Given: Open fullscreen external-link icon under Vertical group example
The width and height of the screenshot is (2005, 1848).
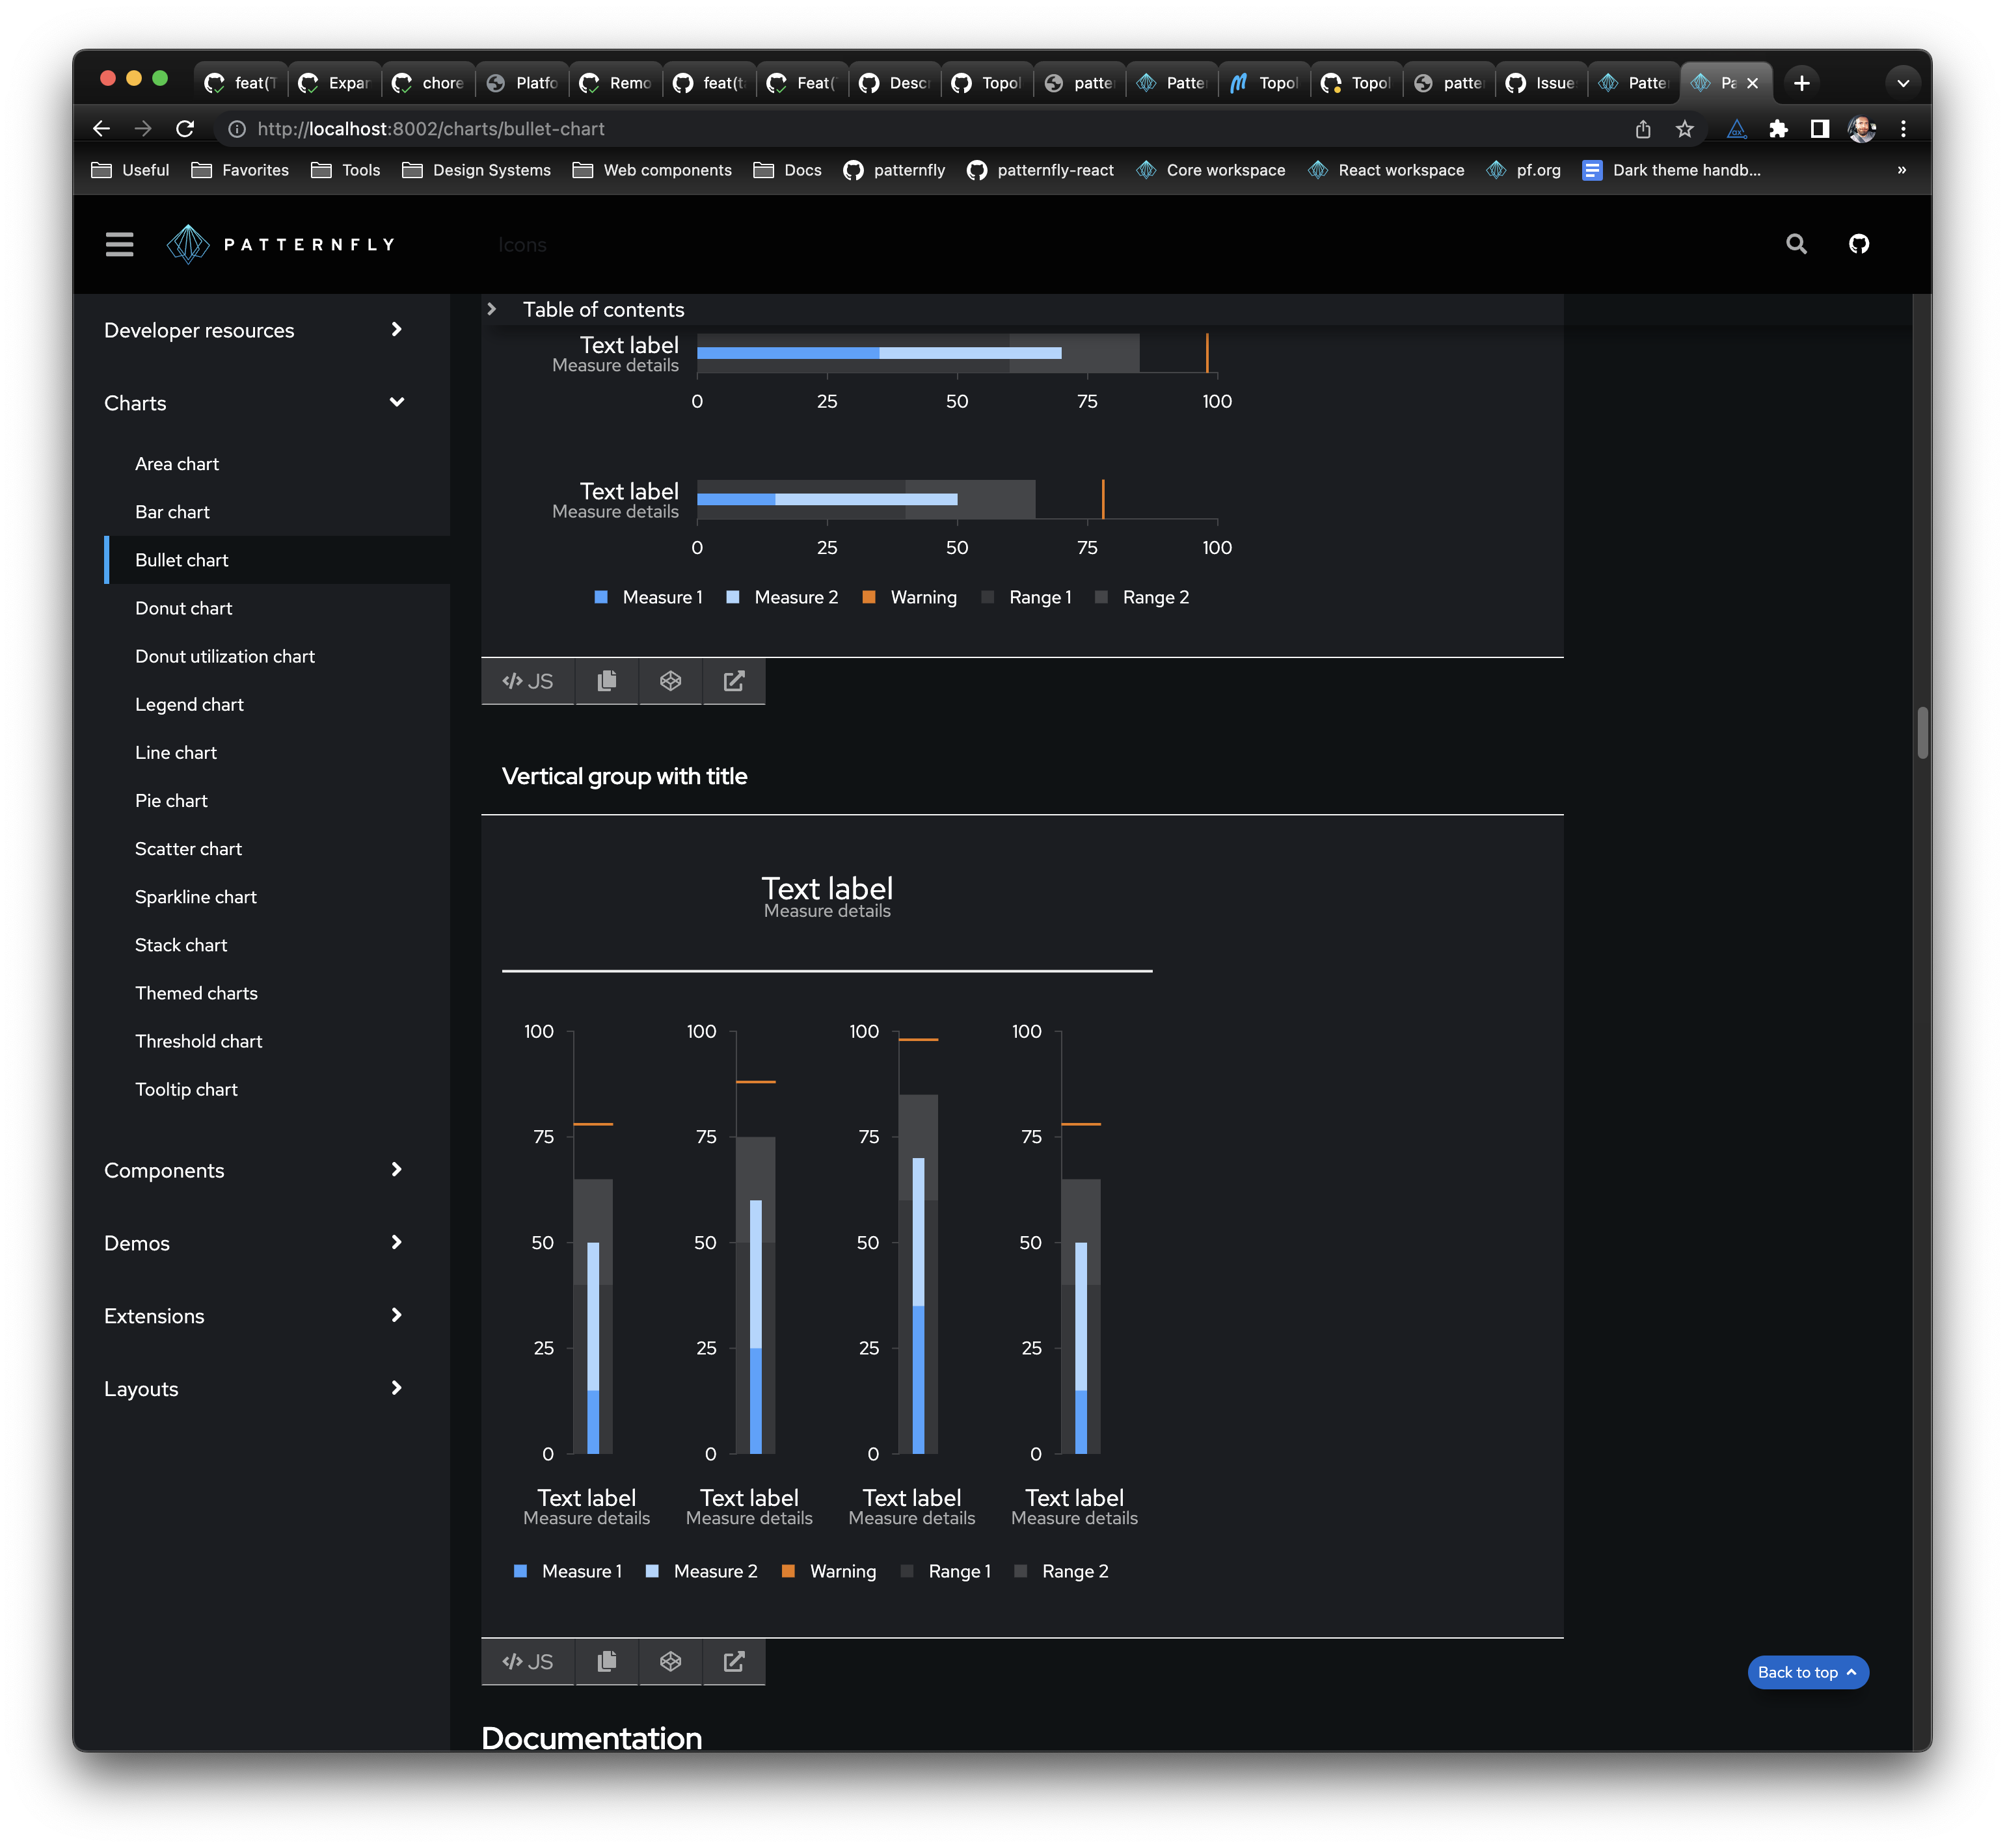Looking at the screenshot, I should click(x=733, y=1661).
